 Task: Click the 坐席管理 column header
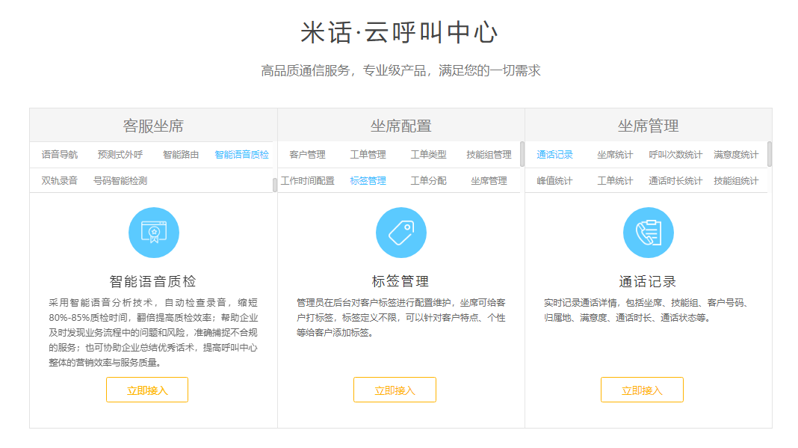[x=649, y=126]
